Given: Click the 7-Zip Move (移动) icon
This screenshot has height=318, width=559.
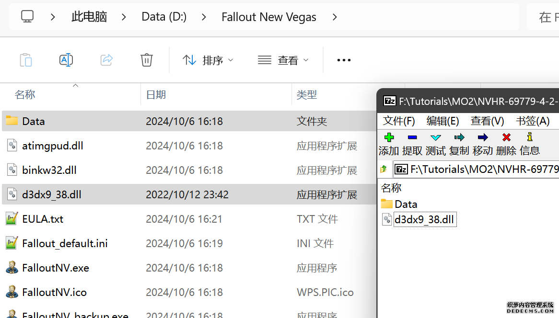Looking at the screenshot, I should pyautogui.click(x=482, y=138).
